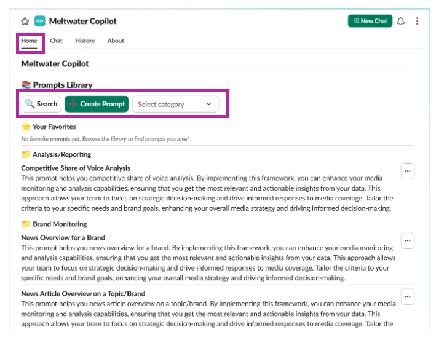Click the Meltwater Copilot header title
Image resolution: width=436 pixels, height=340 pixels.
tap(83, 21)
